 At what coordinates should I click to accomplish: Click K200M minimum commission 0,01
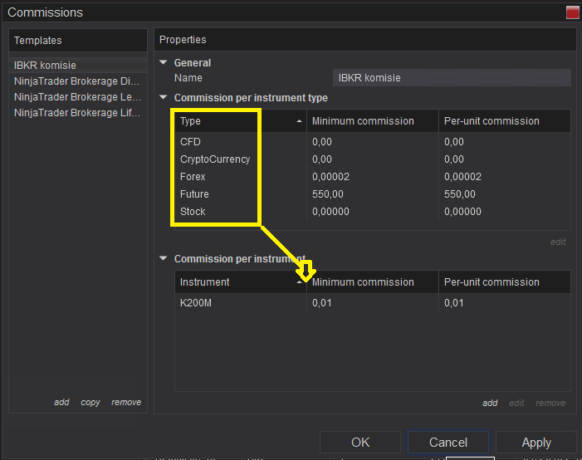(x=322, y=303)
